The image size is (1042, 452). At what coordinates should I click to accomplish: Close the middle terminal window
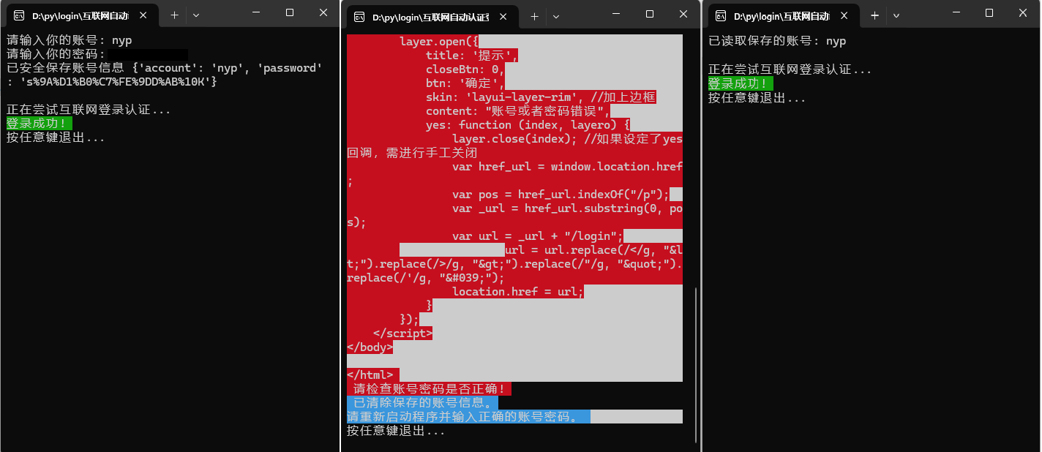pyautogui.click(x=683, y=13)
